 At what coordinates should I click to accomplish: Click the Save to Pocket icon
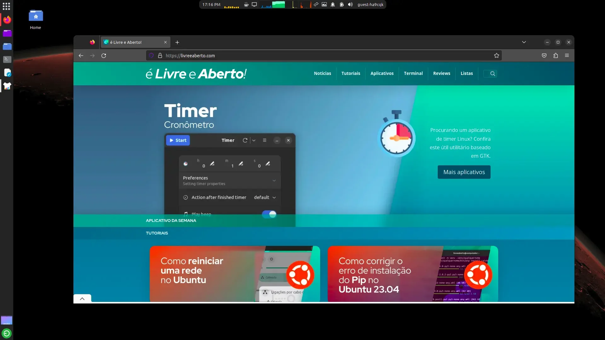(544, 56)
